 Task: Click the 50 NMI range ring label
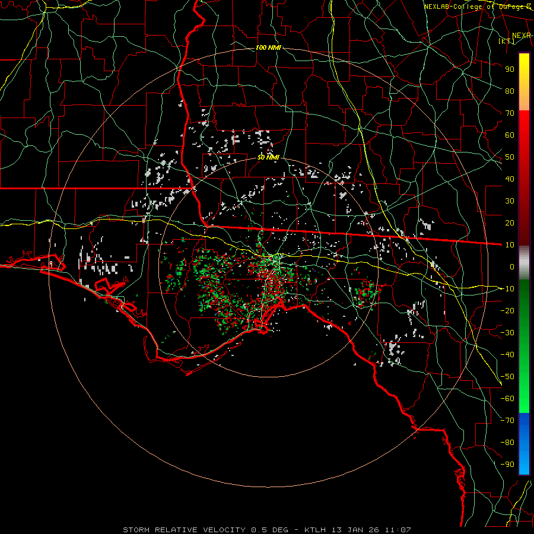click(x=268, y=157)
